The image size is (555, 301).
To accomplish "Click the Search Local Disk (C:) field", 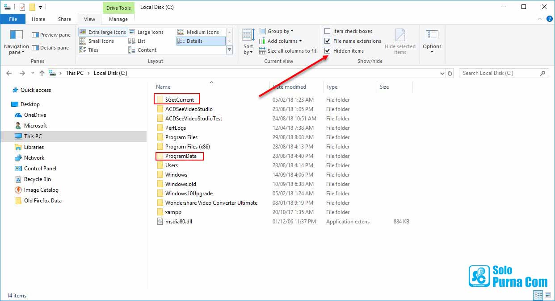I will pyautogui.click(x=499, y=73).
